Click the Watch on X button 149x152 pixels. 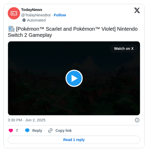[x=124, y=48]
